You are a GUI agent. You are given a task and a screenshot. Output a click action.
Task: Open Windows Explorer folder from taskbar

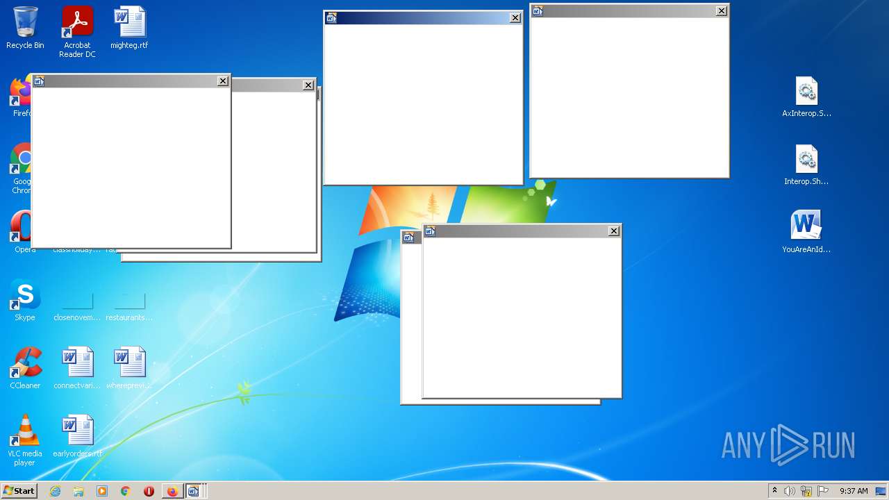78,491
